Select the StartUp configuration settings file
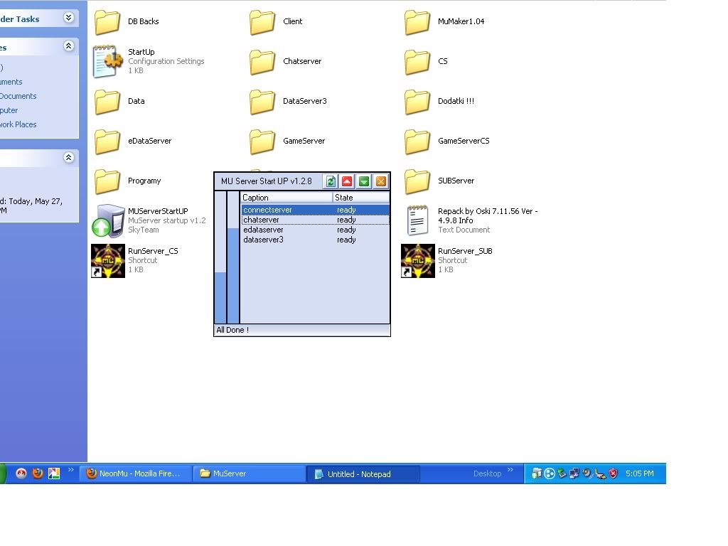728x546 pixels. pyautogui.click(x=108, y=62)
